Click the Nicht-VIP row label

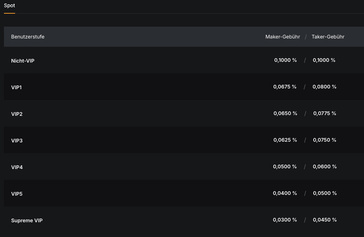(23, 61)
